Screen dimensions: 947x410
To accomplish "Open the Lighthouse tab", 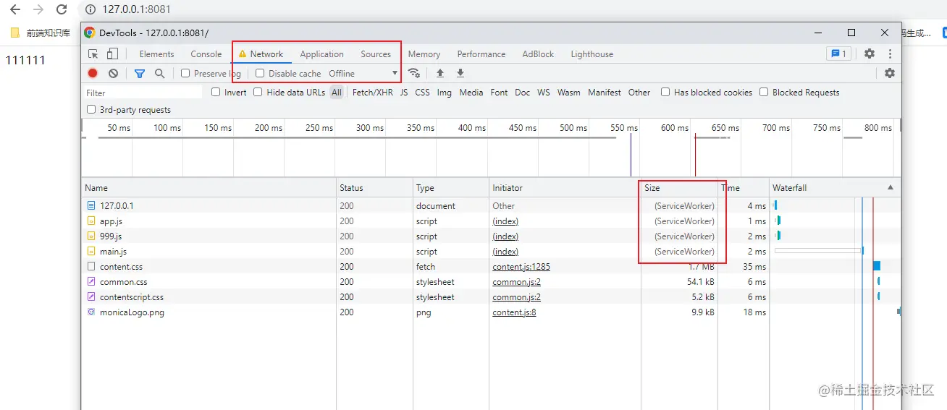I will (592, 54).
